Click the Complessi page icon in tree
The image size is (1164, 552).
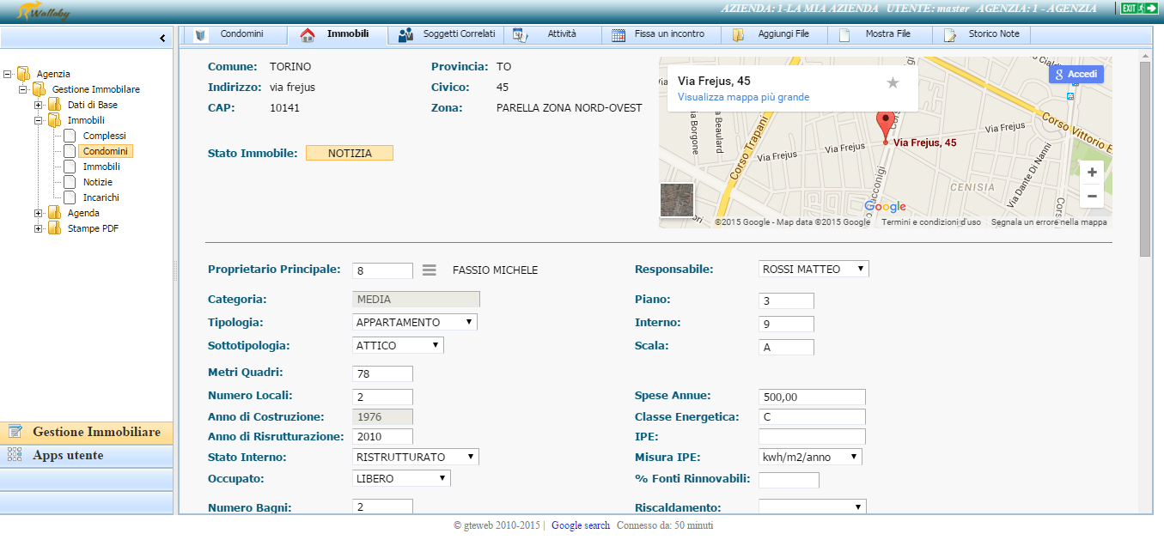[x=70, y=136]
